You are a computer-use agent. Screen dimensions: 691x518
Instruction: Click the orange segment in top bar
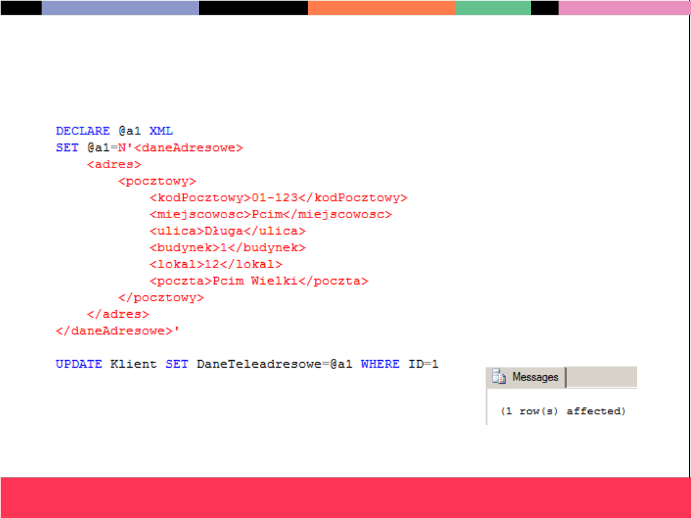tap(381, 8)
